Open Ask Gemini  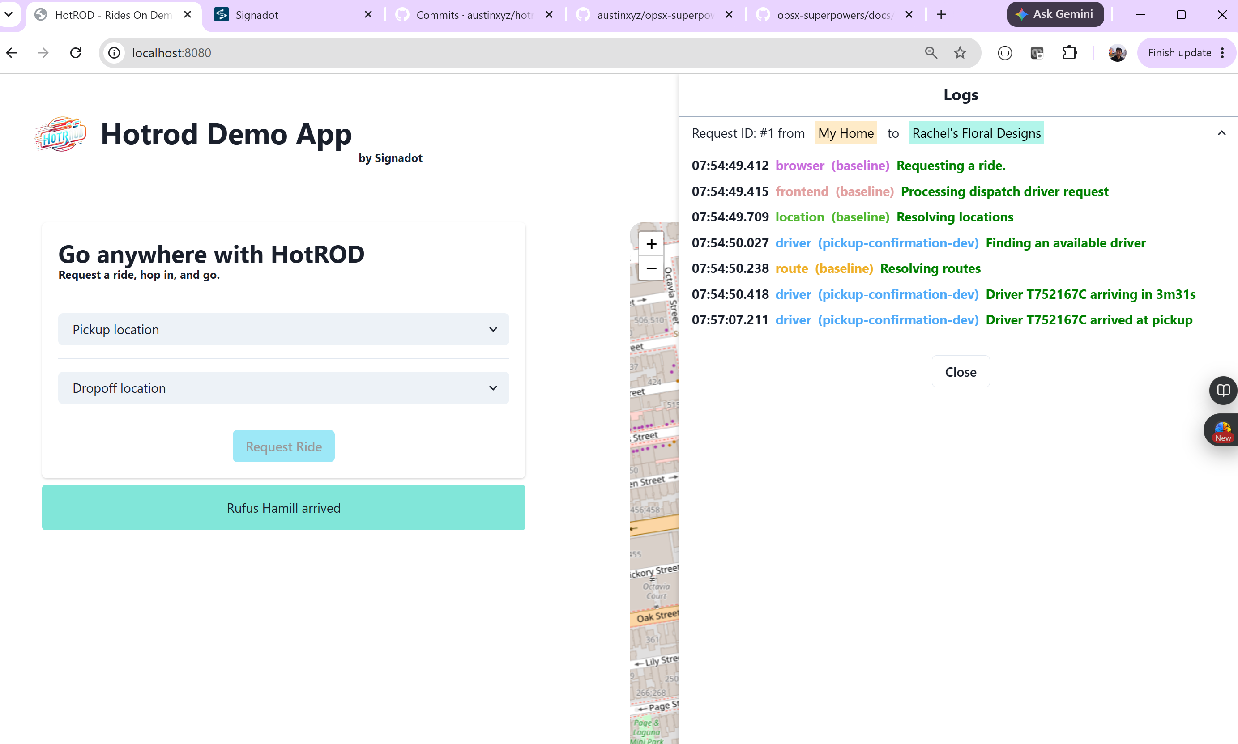(1055, 14)
